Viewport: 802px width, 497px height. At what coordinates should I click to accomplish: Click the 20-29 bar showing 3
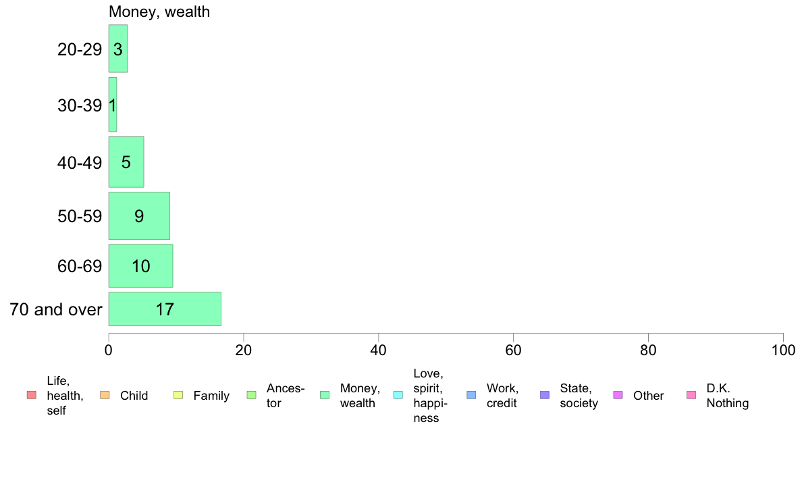click(x=118, y=49)
